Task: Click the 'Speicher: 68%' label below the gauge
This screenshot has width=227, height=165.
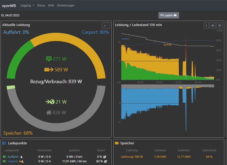Action: [x=18, y=133]
